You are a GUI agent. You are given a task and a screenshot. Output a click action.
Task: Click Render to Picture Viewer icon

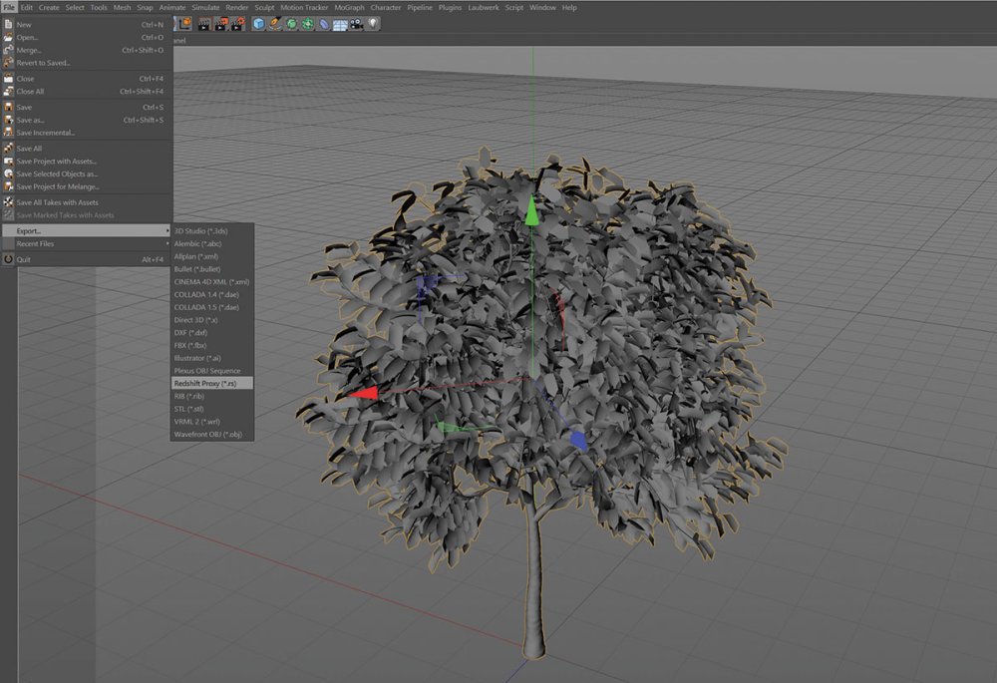(220, 24)
